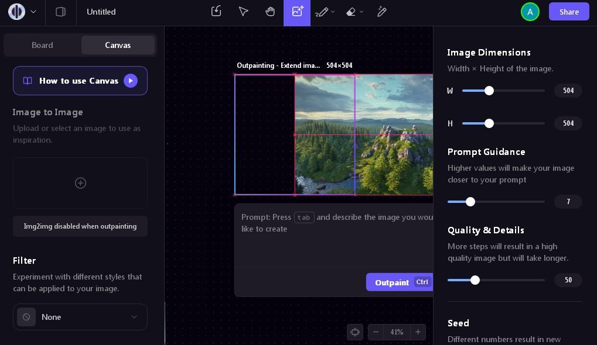Viewport: 597px width, 345px height.
Task: Open the Filter None dropdown
Action: [x=80, y=317]
